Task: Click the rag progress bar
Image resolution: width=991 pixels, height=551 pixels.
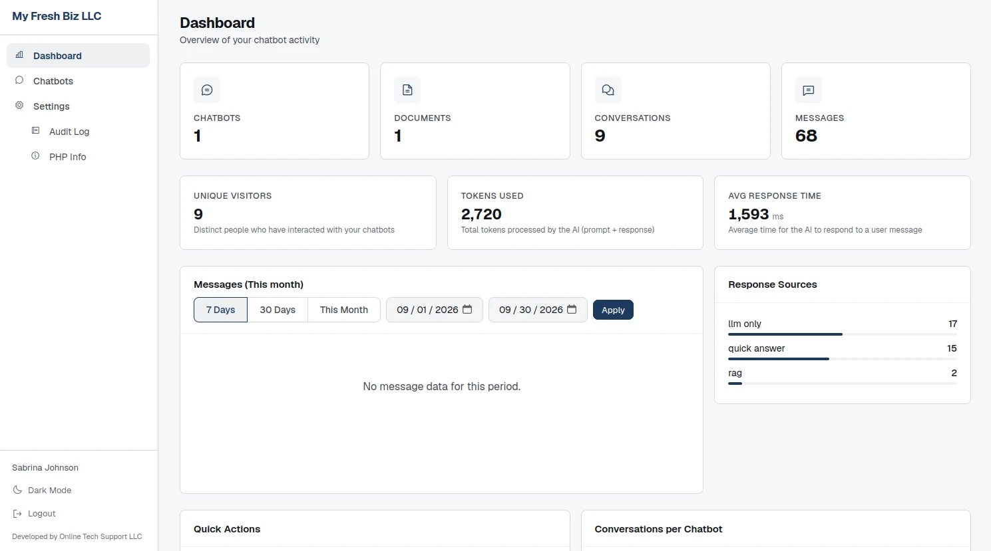Action: coord(843,384)
